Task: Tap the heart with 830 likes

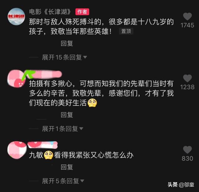Action: click(187, 150)
